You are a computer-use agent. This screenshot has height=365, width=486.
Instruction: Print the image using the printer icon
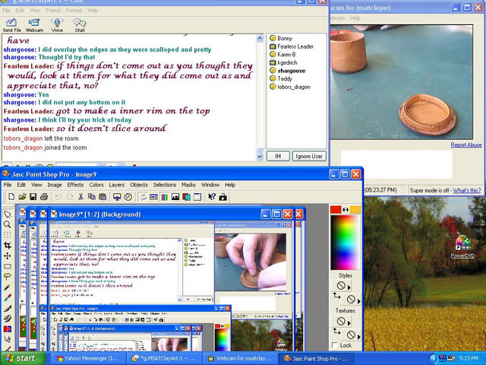(44, 196)
